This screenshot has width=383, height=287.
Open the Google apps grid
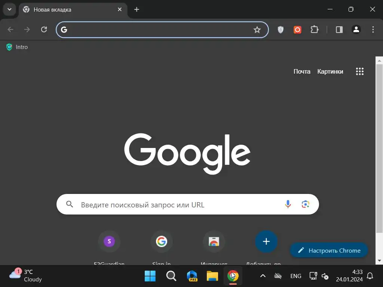[360, 71]
